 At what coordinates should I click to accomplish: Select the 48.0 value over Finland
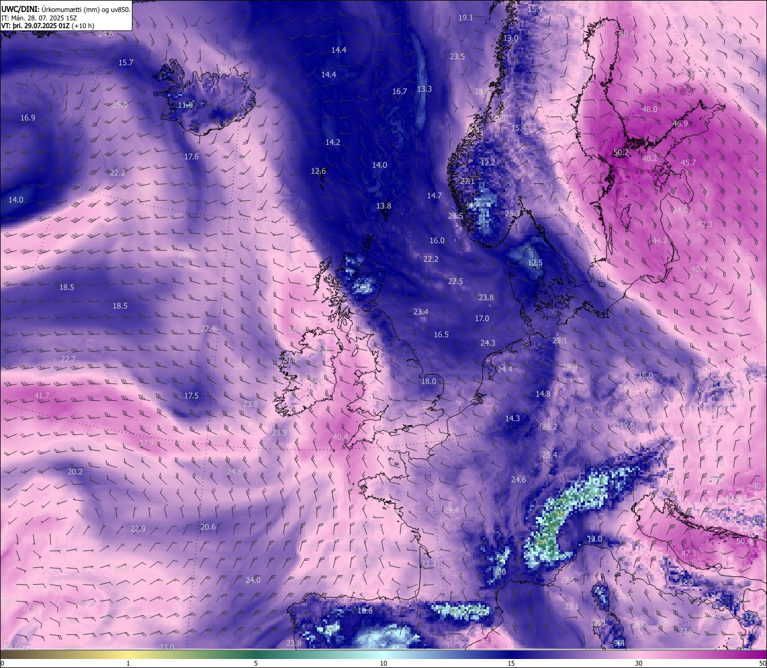coord(650,110)
